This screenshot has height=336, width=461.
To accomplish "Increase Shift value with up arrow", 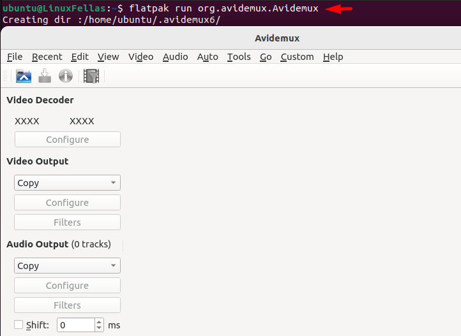I will click(x=99, y=322).
